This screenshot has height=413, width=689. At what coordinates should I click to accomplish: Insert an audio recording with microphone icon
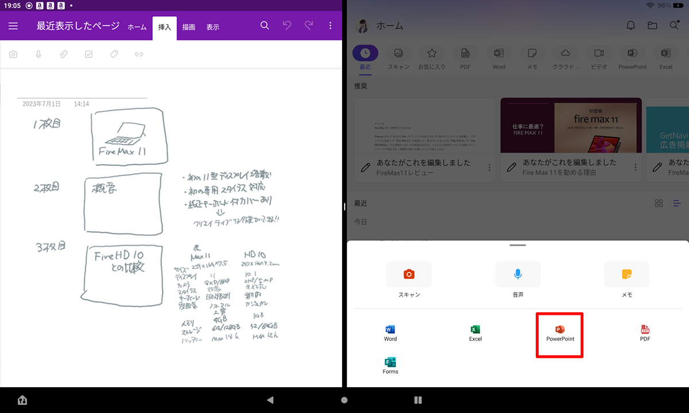tap(38, 54)
